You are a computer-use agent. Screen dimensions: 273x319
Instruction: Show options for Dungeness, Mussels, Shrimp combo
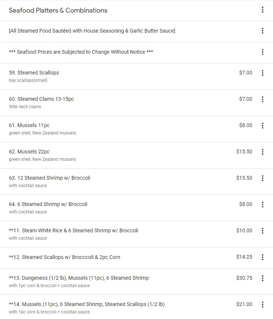click(x=263, y=278)
